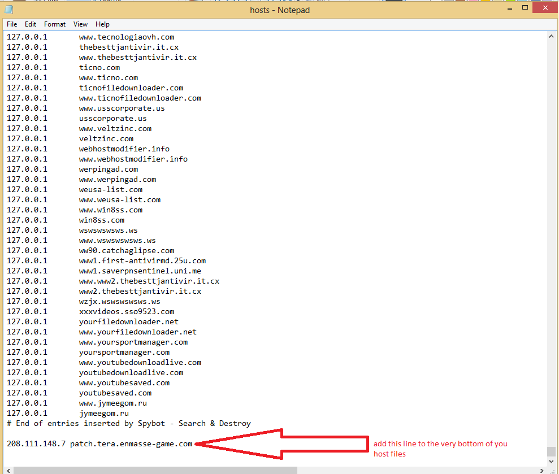Click the line thebesttjantivir.it.cx without www
Image resolution: width=559 pixels, height=474 pixels.
[129, 47]
